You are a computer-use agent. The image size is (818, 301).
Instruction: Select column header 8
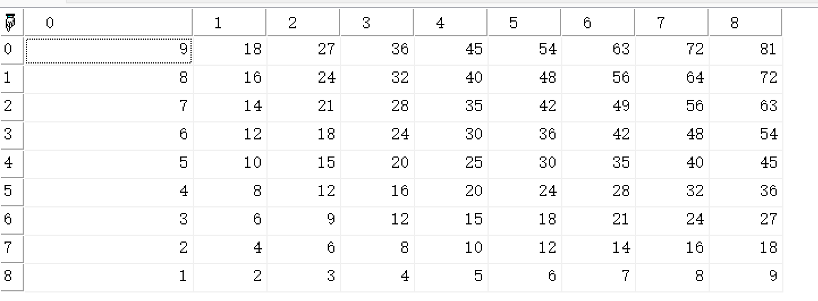(745, 23)
